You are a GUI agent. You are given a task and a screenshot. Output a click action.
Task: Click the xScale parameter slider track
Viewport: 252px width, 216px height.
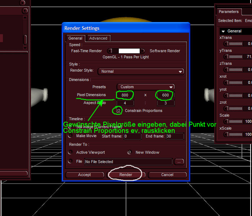click(x=235, y=134)
